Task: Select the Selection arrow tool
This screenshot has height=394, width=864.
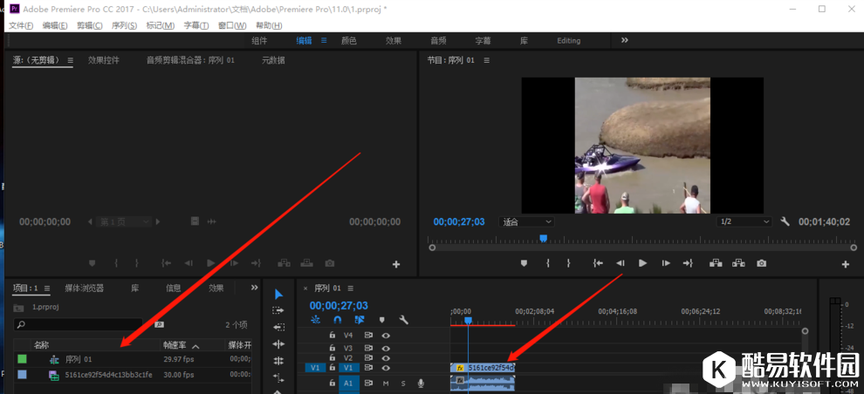Action: tap(278, 295)
